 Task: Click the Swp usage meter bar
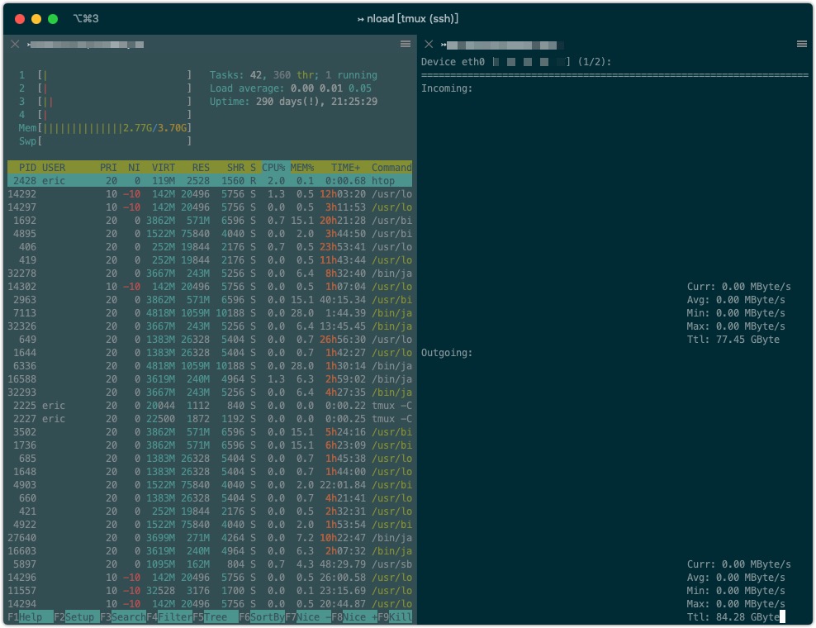(x=105, y=141)
